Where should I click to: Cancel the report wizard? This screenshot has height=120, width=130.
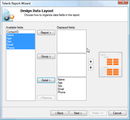117,113
